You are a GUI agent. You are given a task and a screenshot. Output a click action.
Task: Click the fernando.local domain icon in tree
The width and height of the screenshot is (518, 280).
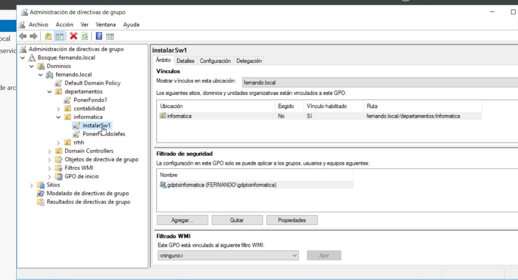pos(50,75)
